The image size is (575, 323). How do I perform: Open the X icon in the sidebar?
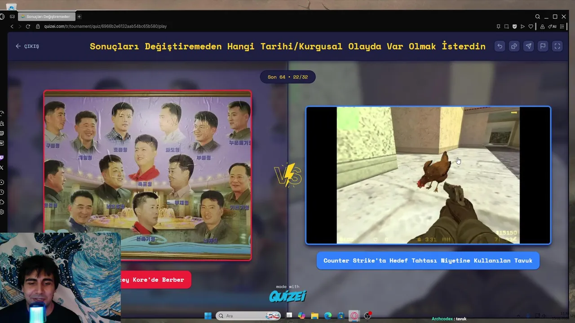click(x=2, y=167)
